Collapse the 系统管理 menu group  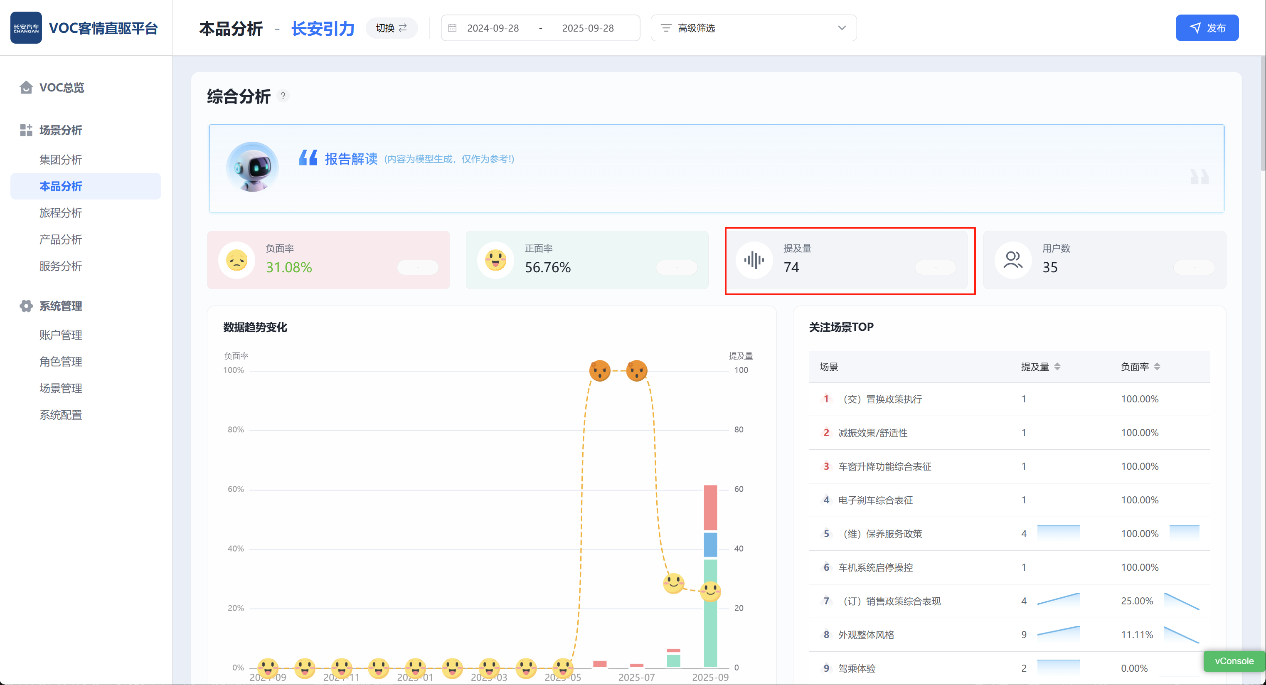point(61,306)
